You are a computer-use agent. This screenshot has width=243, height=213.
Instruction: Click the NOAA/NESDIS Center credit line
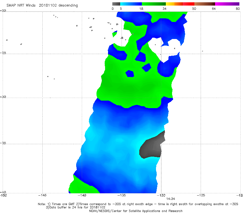point(136,211)
